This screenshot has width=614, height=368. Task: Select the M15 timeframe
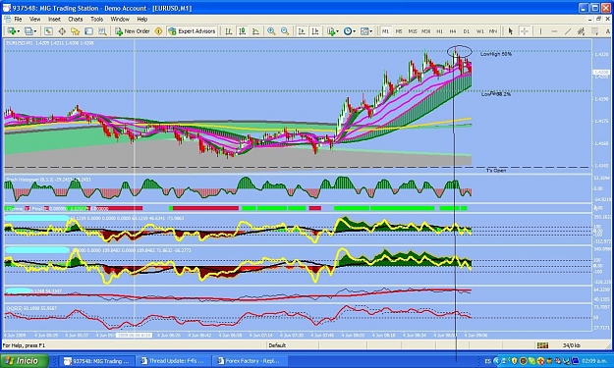tap(413, 31)
